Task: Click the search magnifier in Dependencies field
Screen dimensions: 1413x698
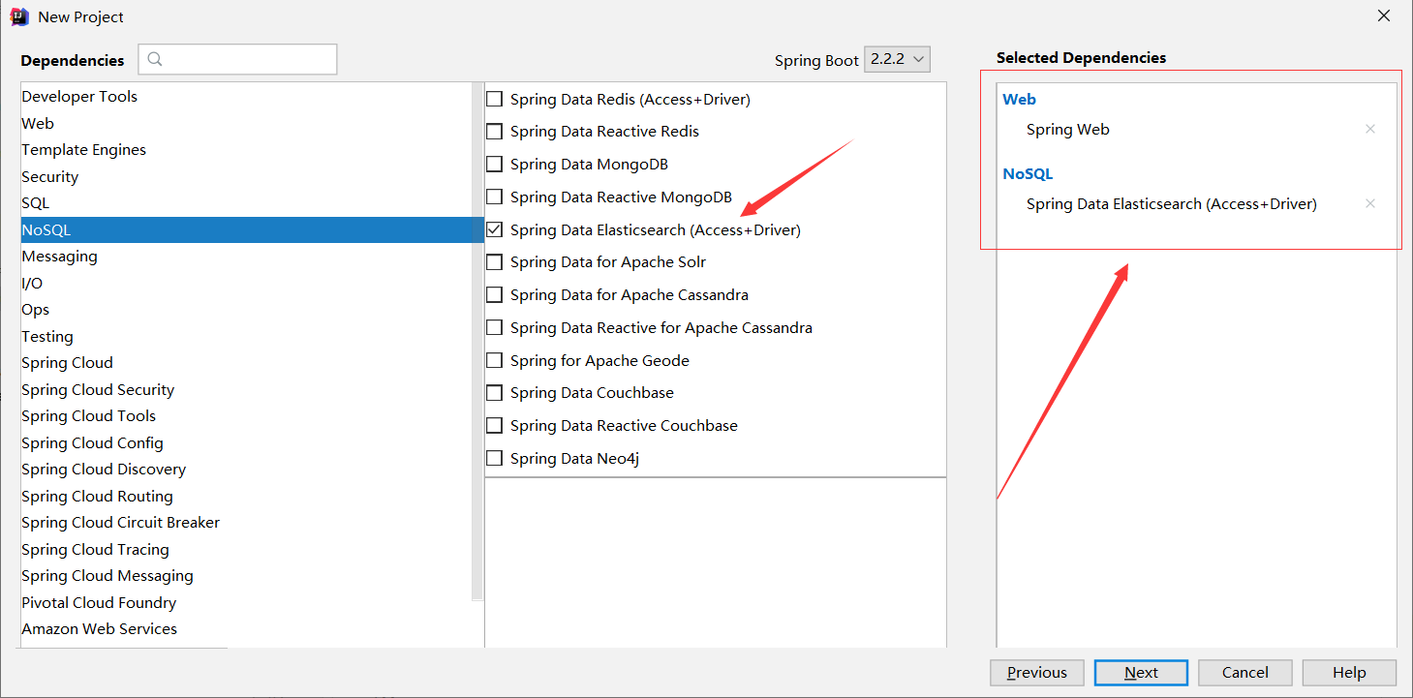Action: [x=155, y=59]
